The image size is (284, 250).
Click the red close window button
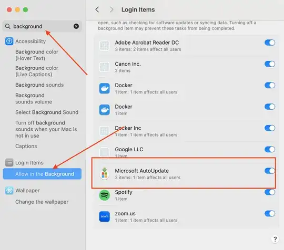pos(9,9)
